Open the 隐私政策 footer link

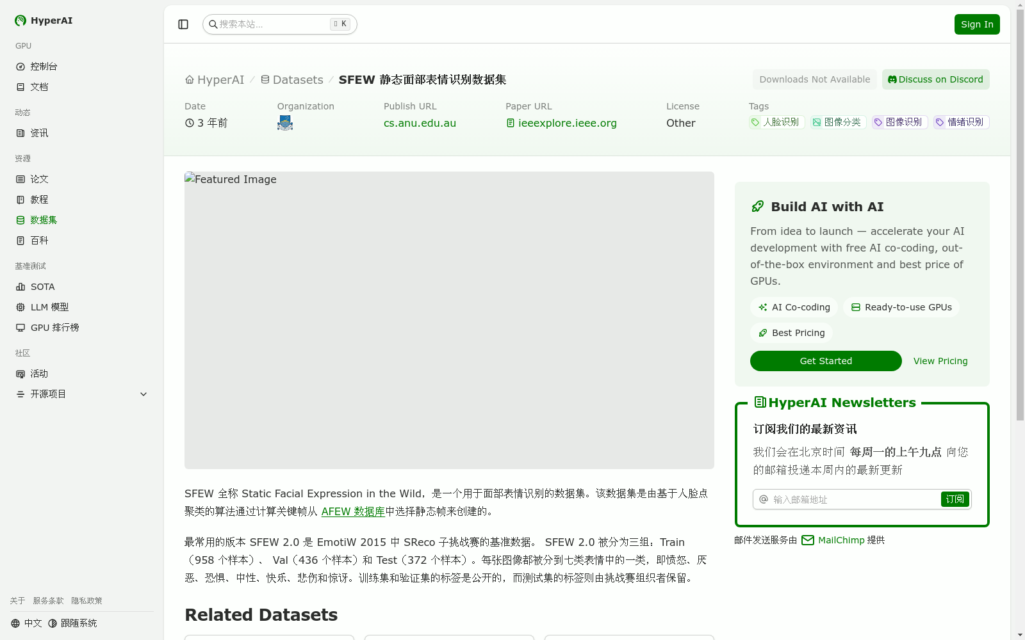86,601
